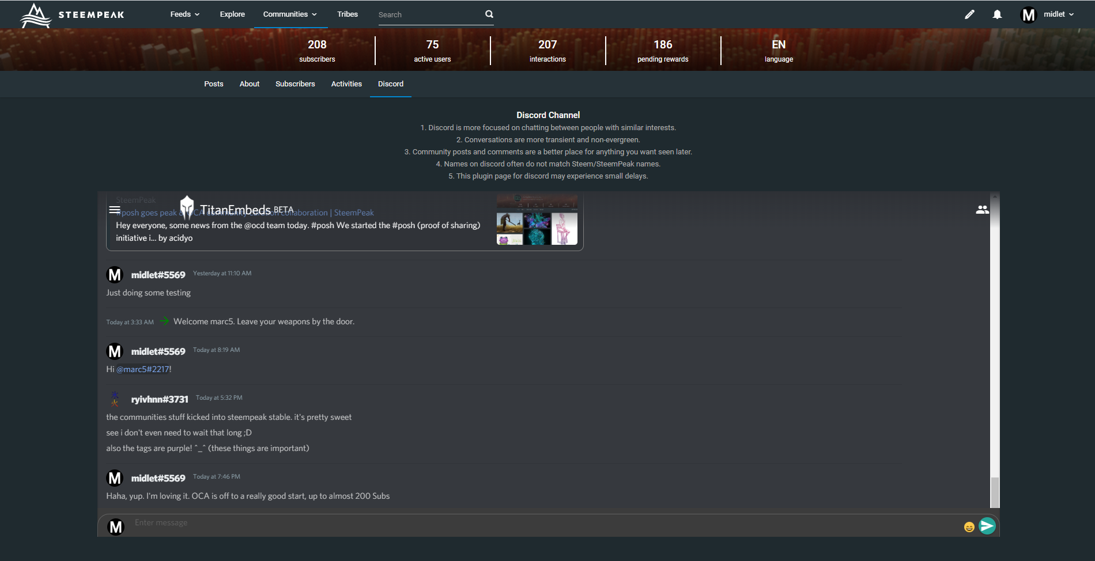The width and height of the screenshot is (1095, 561).
Task: Open the posh goes peak SteemPeak link
Action: tap(244, 213)
